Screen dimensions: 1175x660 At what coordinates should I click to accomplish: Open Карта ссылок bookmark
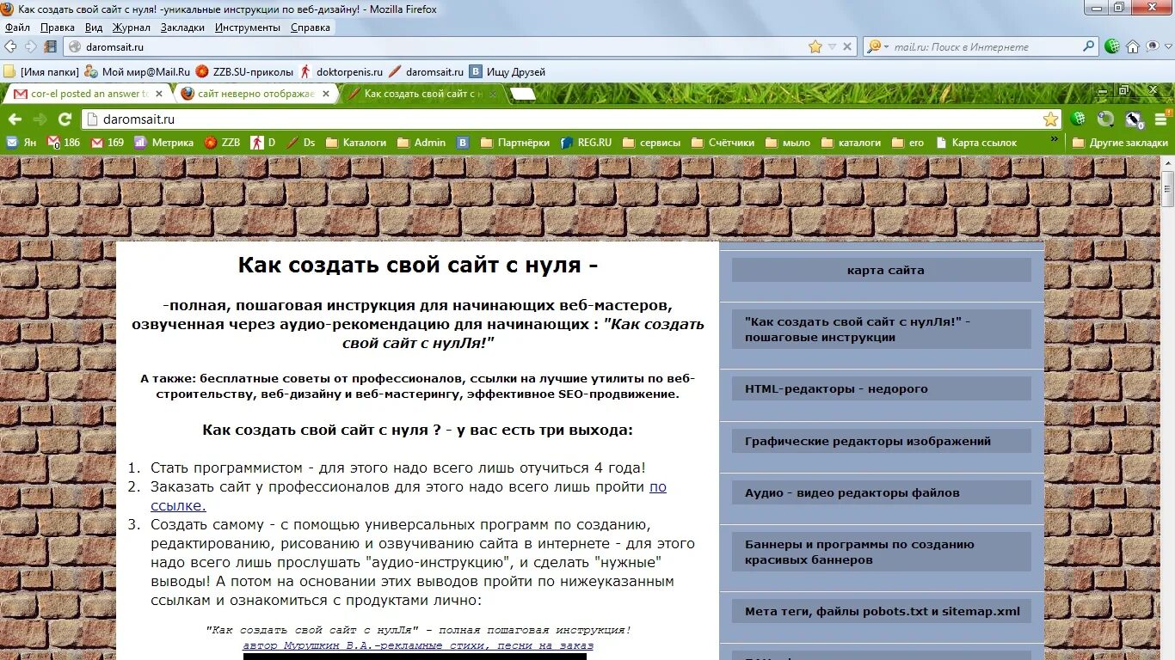pos(976,143)
